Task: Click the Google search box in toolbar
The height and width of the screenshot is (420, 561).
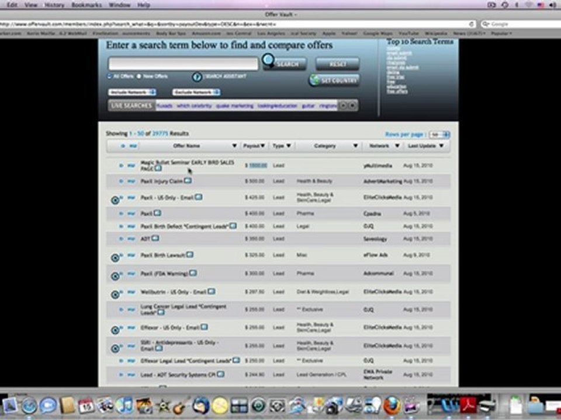Action: click(x=521, y=24)
